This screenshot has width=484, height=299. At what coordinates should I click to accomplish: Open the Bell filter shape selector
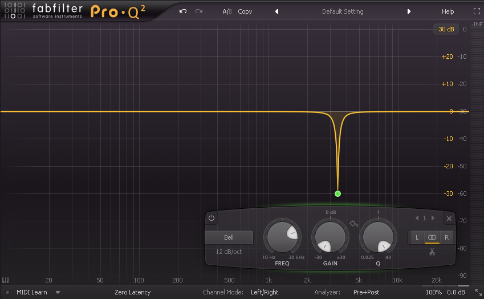click(229, 237)
